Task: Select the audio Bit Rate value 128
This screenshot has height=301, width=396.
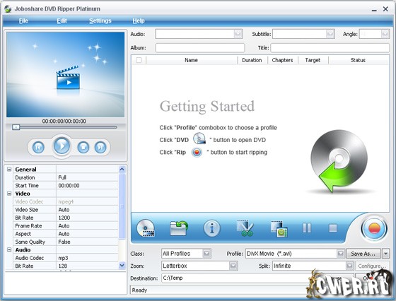Action: point(87,266)
